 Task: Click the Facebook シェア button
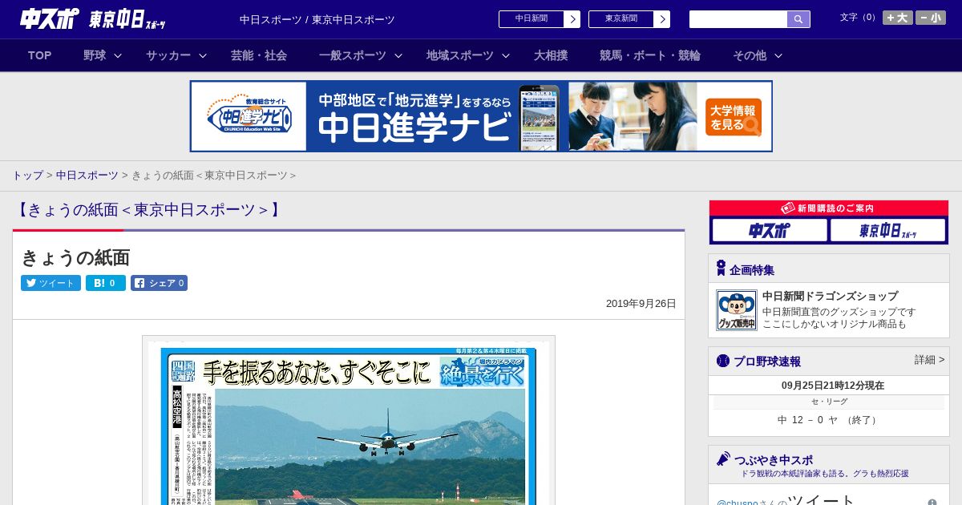click(x=159, y=283)
